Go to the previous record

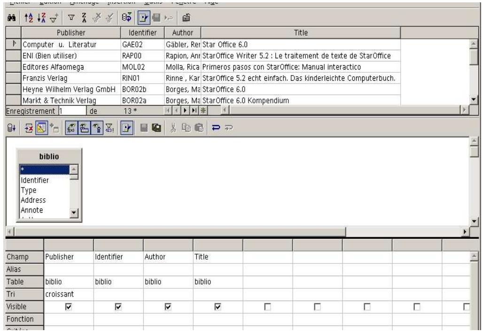[177, 111]
